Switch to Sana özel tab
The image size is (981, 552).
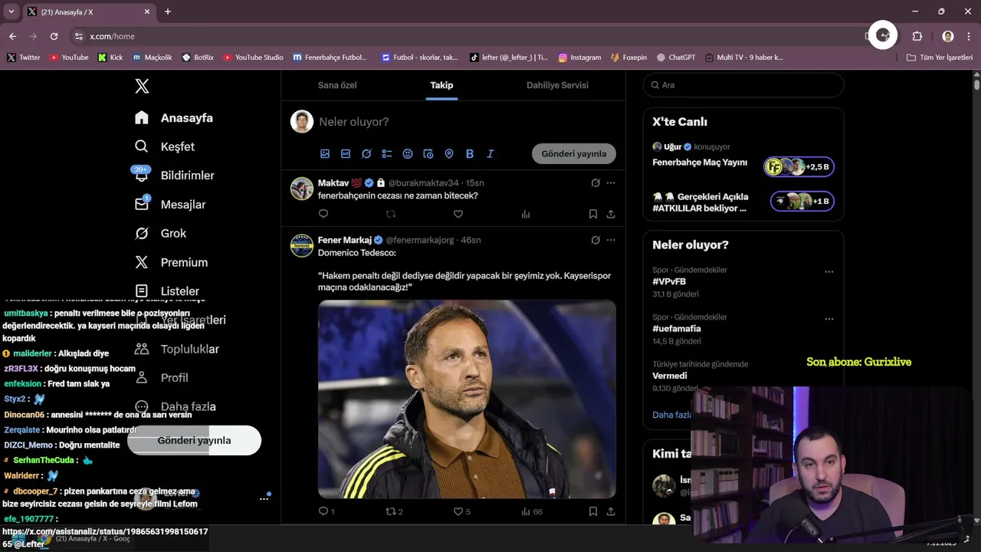coord(337,85)
